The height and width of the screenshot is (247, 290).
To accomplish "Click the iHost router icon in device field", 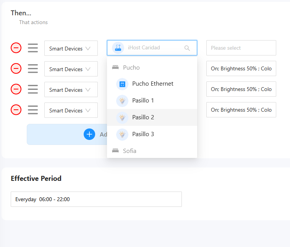I will pyautogui.click(x=118, y=48).
